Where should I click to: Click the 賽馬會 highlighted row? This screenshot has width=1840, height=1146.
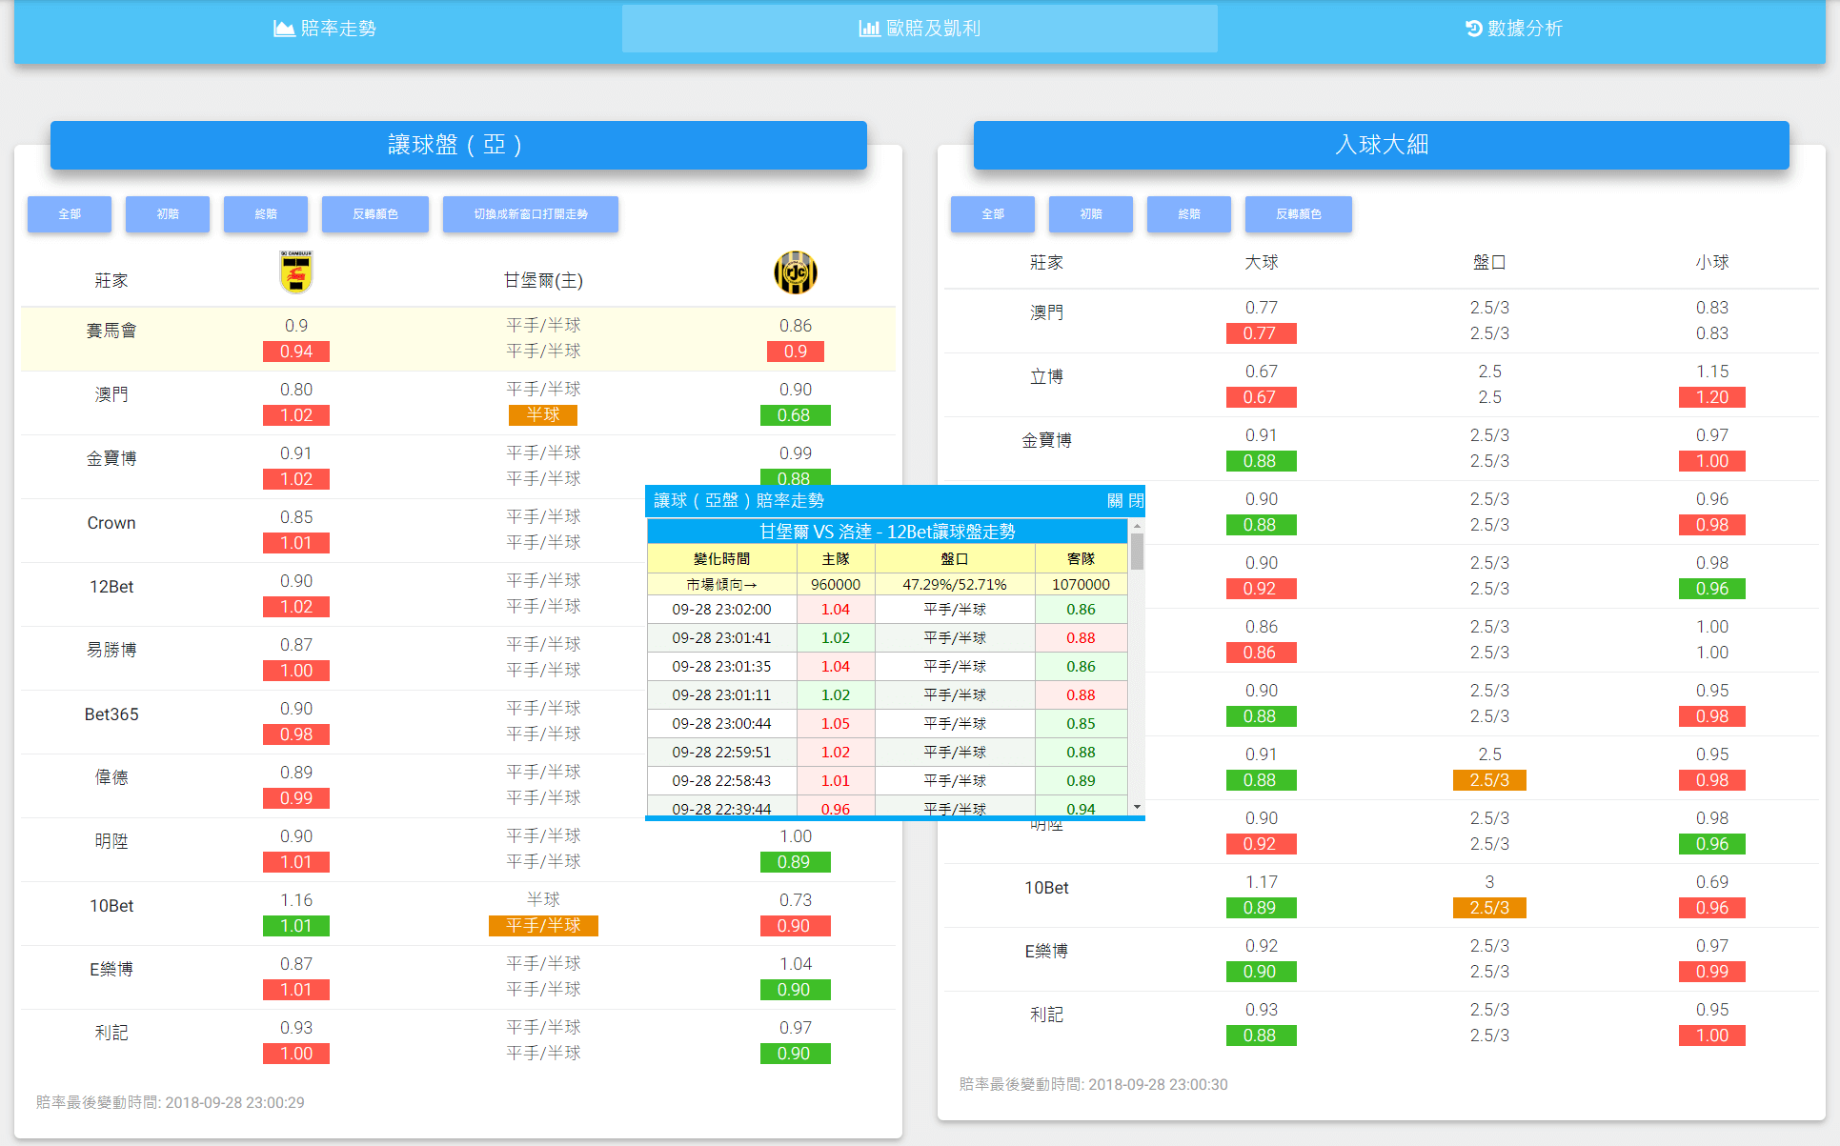coord(111,331)
